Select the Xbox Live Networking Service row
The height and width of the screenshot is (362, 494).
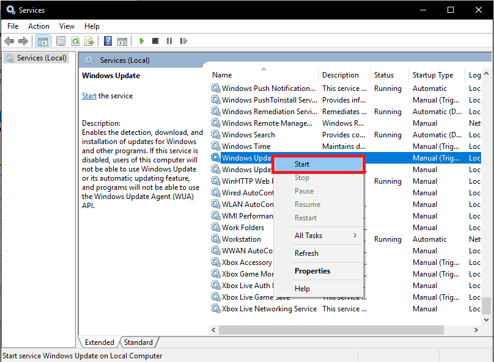pos(345,308)
